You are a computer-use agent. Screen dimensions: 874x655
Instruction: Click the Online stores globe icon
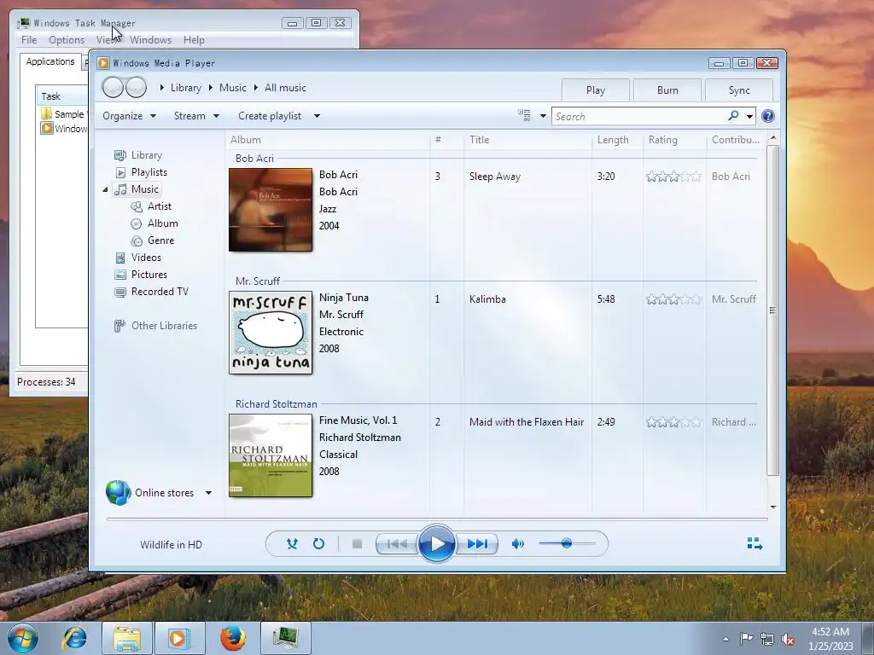118,493
